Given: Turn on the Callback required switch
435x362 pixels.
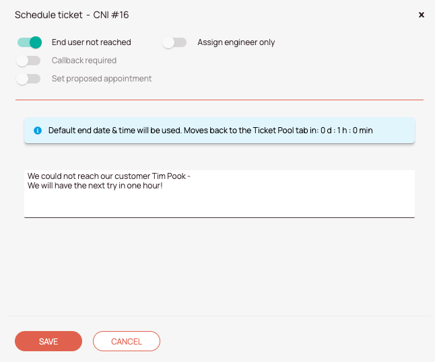Looking at the screenshot, I should pos(28,61).
